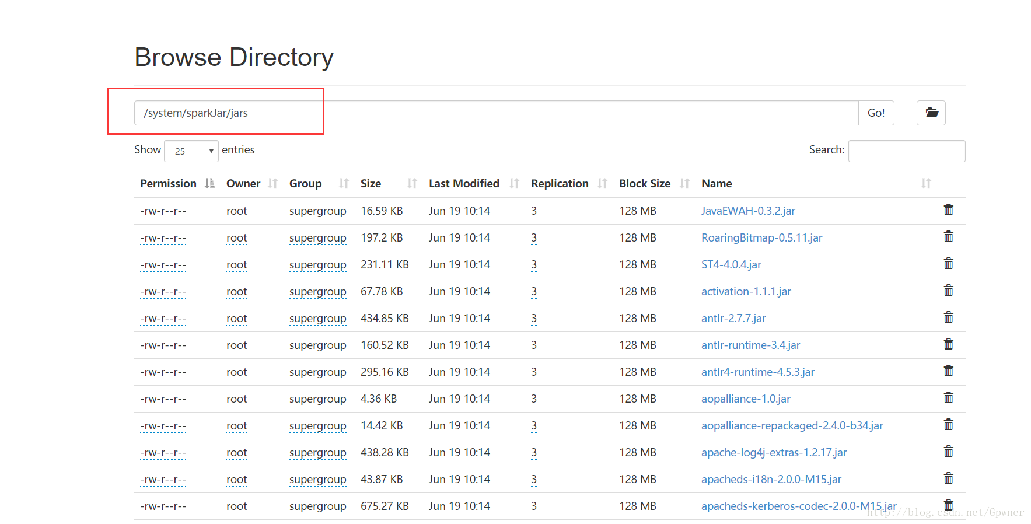Viewport: 1031px width, 524px height.
Task: Sort by Last Modified sort arrows
Action: click(x=514, y=183)
